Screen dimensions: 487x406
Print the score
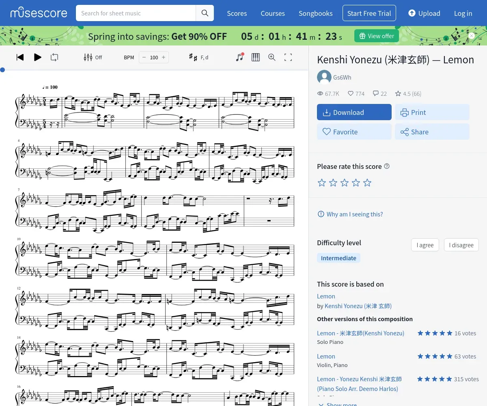coord(432,112)
